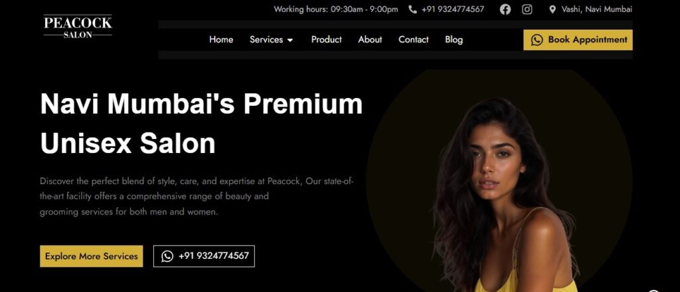Open the Services menu item
680x292 pixels.
[266, 39]
